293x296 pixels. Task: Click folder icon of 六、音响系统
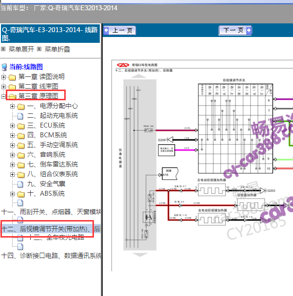[x=21, y=155]
